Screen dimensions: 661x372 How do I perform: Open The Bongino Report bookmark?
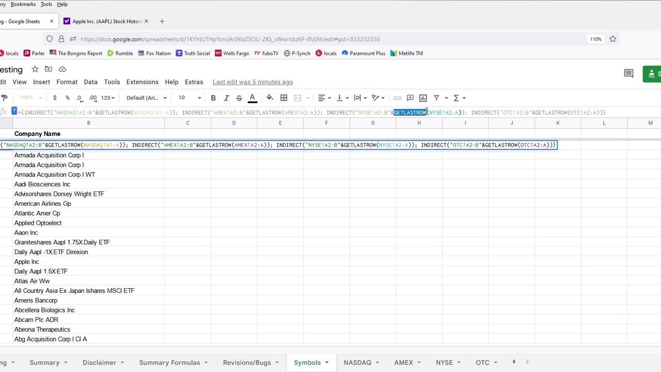coord(76,53)
